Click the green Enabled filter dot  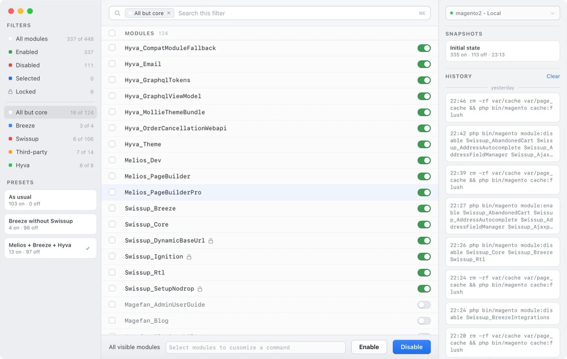coord(10,52)
